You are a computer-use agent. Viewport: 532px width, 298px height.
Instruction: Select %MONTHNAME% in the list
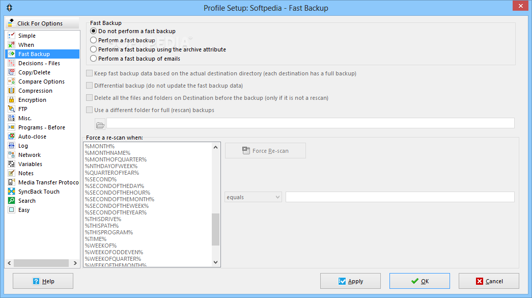107,153
